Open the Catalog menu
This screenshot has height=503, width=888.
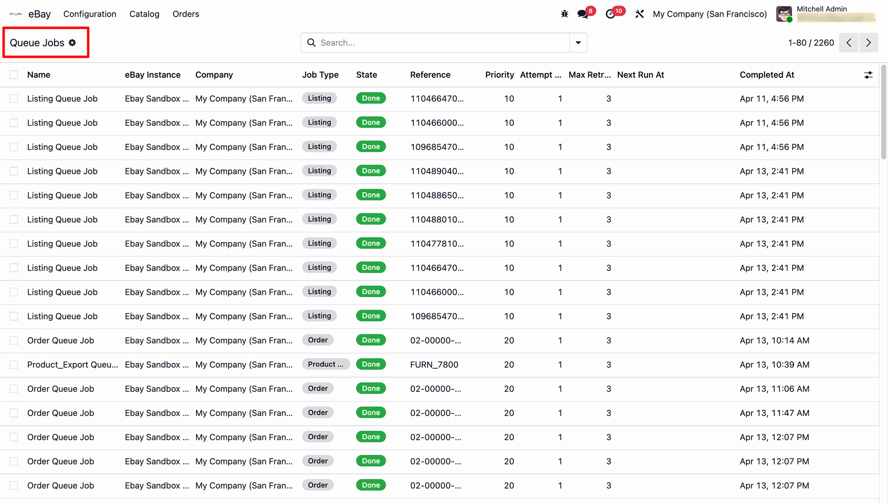[144, 14]
